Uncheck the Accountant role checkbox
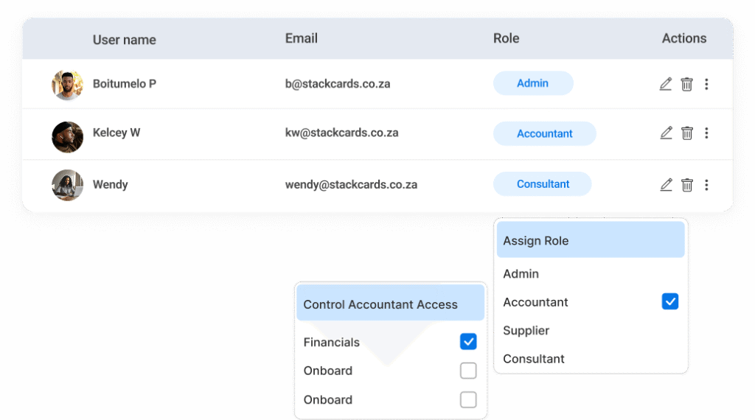 tap(669, 301)
